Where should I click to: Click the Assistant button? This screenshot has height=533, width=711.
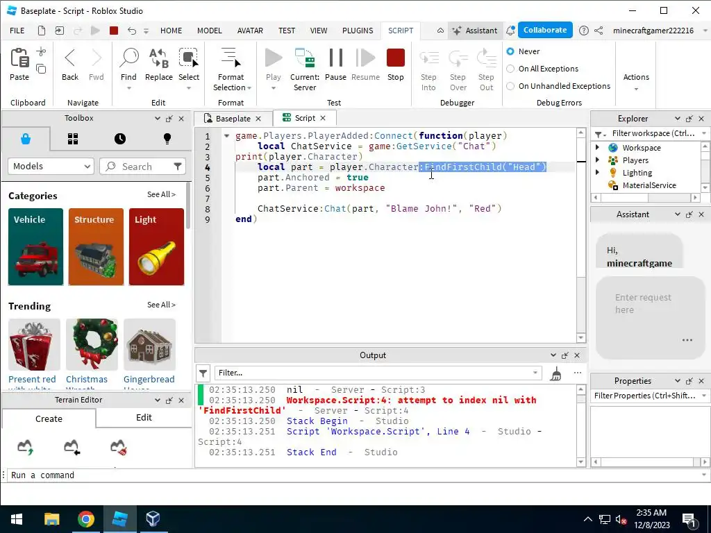coord(475,31)
